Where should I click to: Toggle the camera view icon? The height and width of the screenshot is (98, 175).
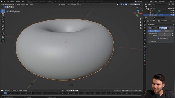tap(141, 25)
